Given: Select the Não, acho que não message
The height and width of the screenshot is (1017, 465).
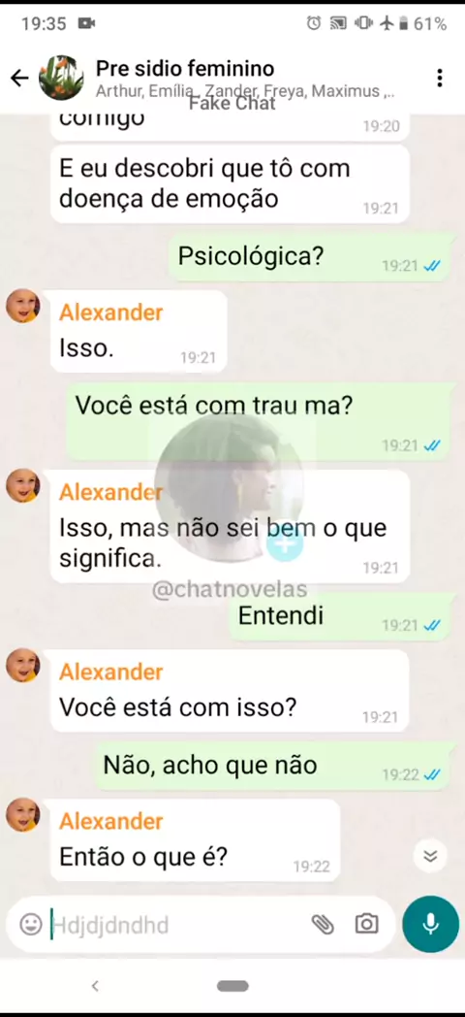Looking at the screenshot, I should tap(274, 767).
